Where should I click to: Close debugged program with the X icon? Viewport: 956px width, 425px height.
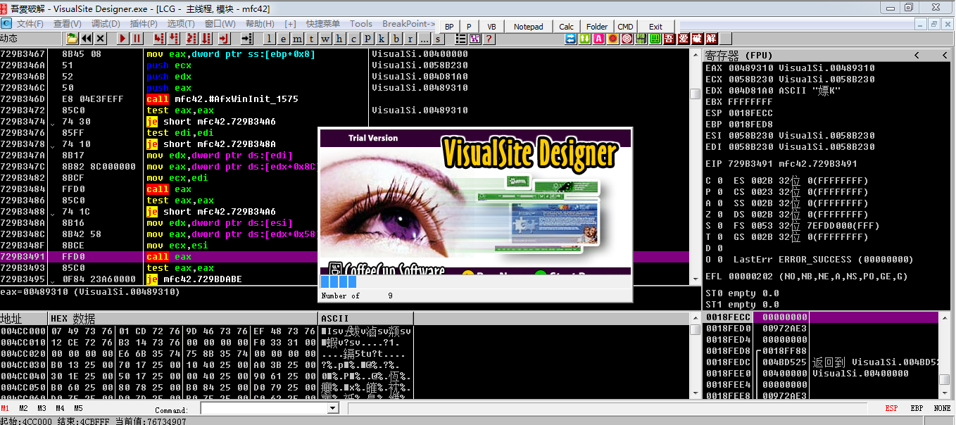click(x=101, y=39)
